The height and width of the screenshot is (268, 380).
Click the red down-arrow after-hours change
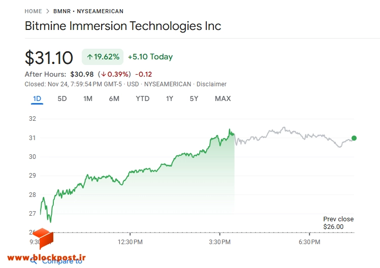(115, 74)
